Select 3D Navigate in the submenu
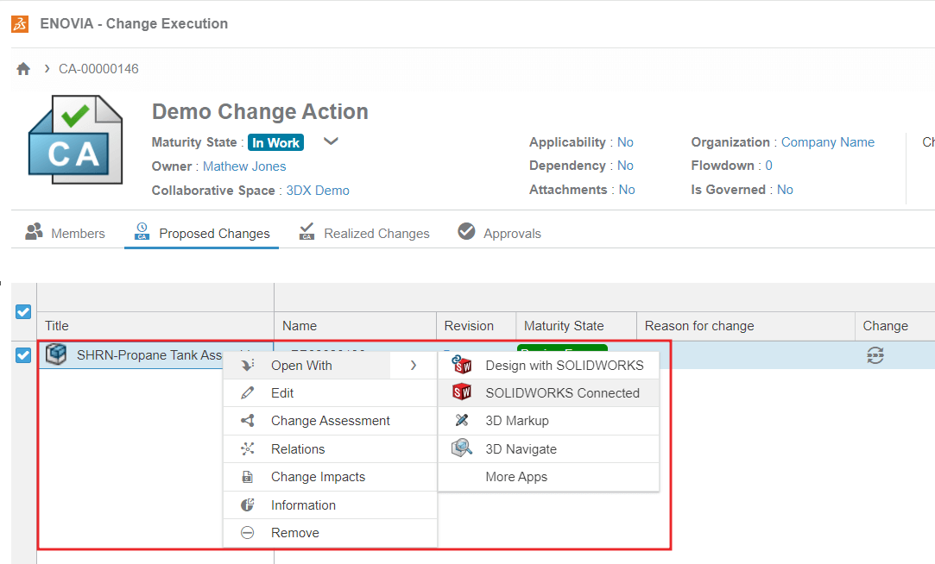The height and width of the screenshot is (564, 935). pyautogui.click(x=548, y=448)
